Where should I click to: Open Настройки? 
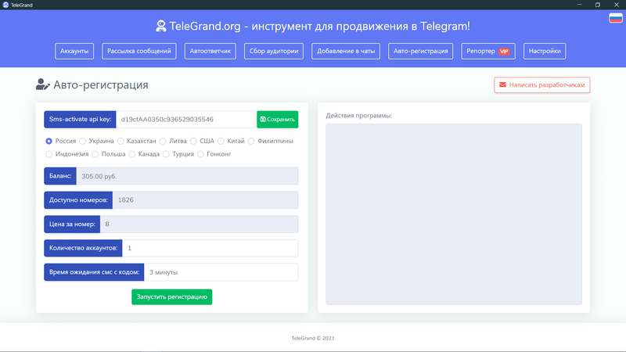tap(545, 51)
